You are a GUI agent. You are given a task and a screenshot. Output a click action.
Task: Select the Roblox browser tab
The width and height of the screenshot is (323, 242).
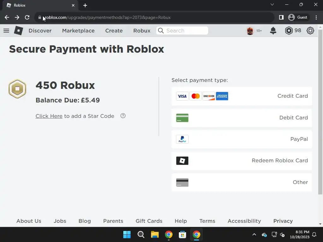(40, 5)
